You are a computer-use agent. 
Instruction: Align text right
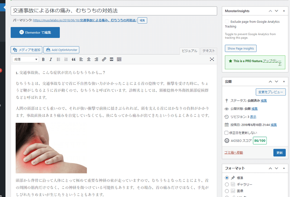point(96,59)
